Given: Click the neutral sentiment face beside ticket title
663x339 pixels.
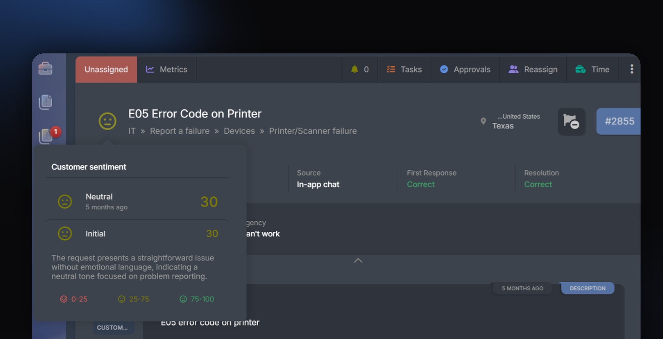Looking at the screenshot, I should tap(107, 121).
